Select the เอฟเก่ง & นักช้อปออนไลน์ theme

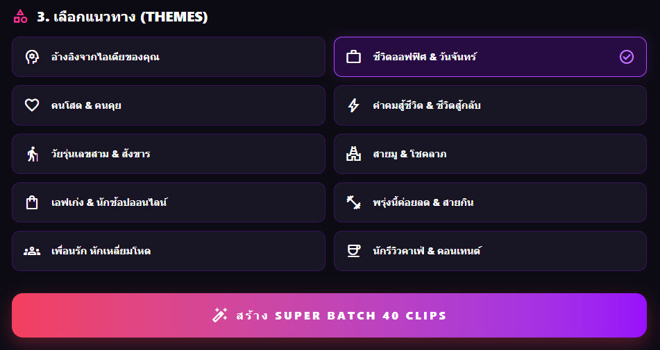point(169,202)
